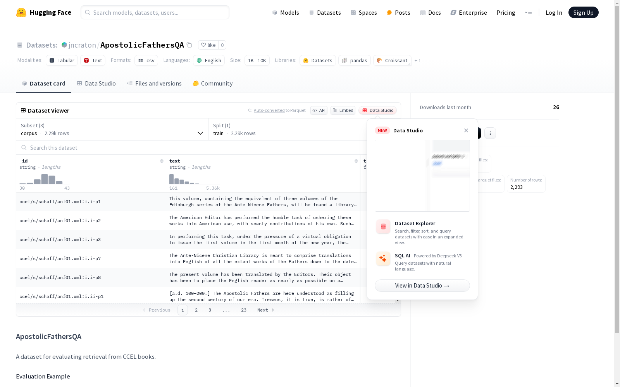Screen dimensions: 620x387
Task: Click the Previous page button
Action: [x=157, y=310]
